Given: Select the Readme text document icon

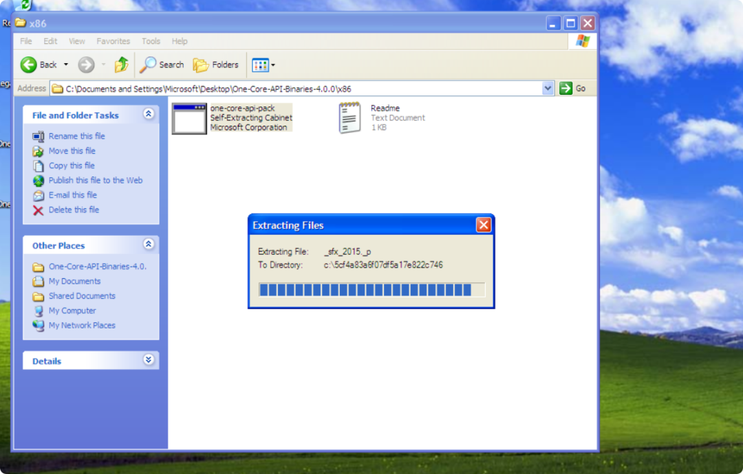Looking at the screenshot, I should click(x=349, y=117).
